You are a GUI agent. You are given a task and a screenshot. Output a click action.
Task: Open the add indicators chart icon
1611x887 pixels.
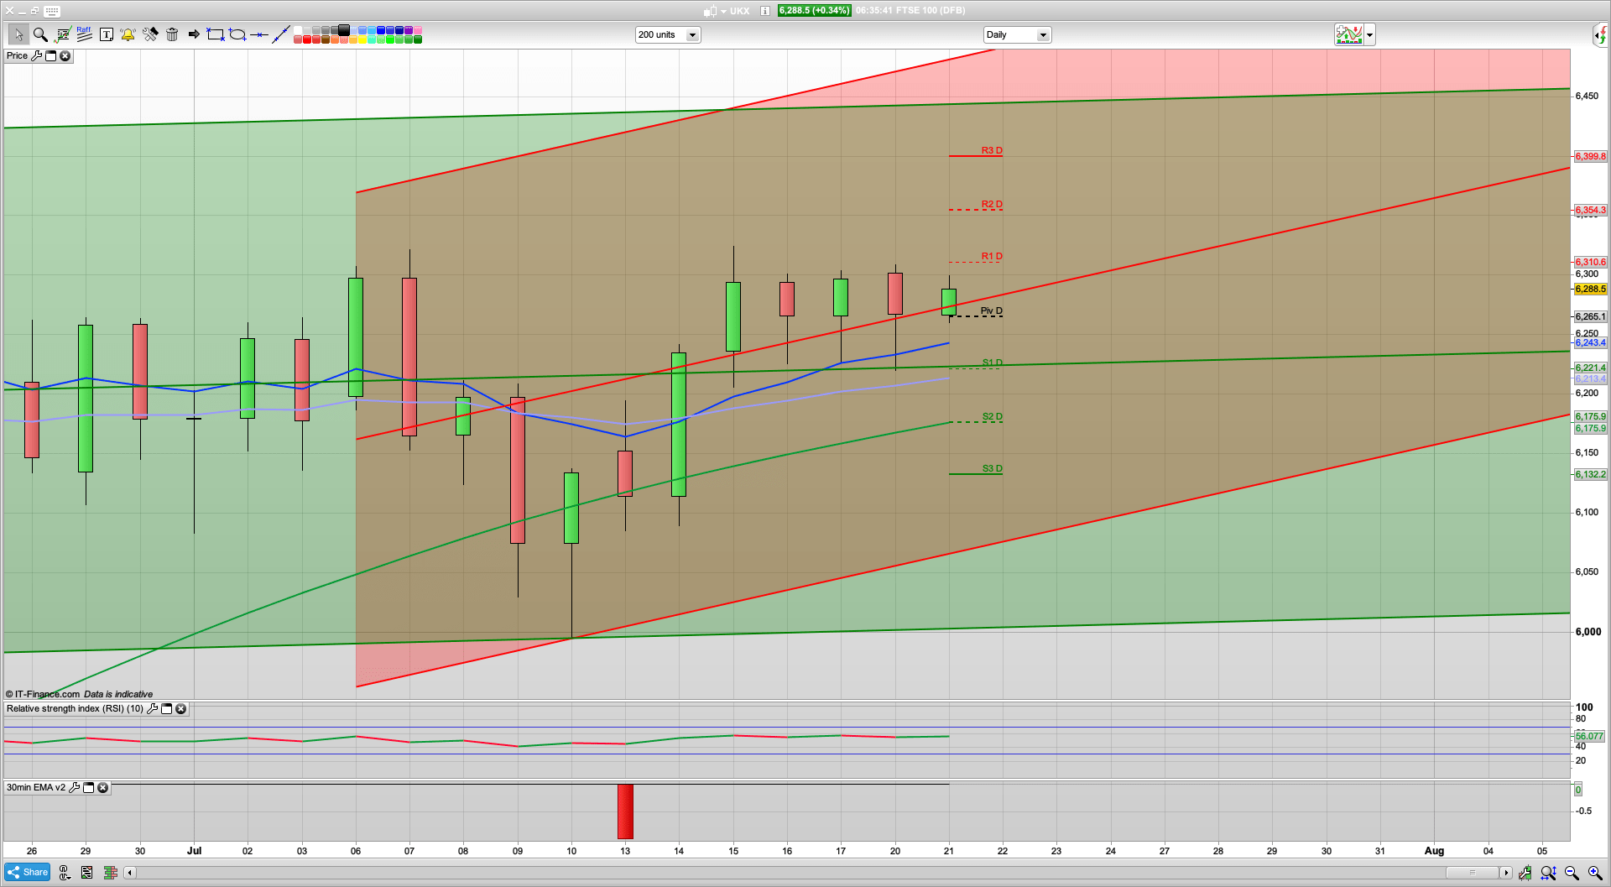point(1348,34)
